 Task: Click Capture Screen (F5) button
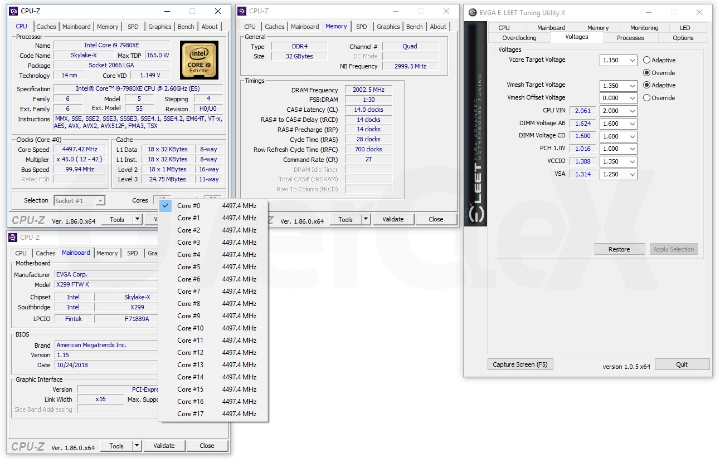click(x=520, y=364)
